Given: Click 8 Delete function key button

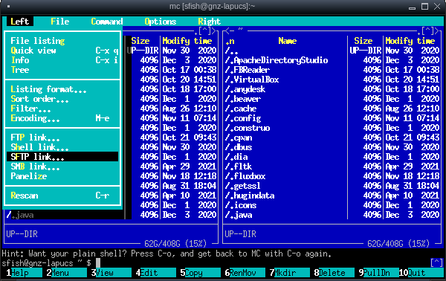Looking at the screenshot, I should pyautogui.click(x=334, y=273).
